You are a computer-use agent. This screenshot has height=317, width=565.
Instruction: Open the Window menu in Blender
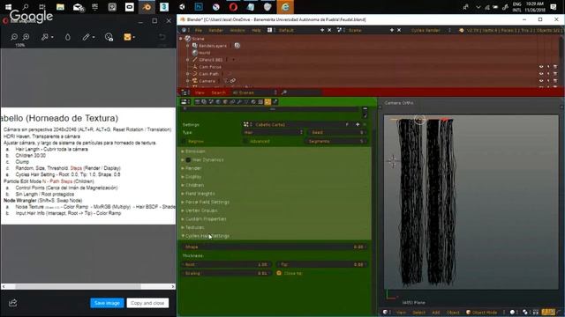click(237, 30)
